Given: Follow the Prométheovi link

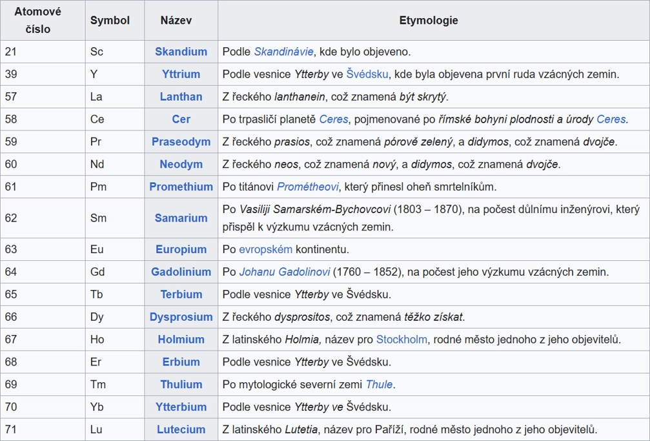Looking at the screenshot, I should point(308,186).
